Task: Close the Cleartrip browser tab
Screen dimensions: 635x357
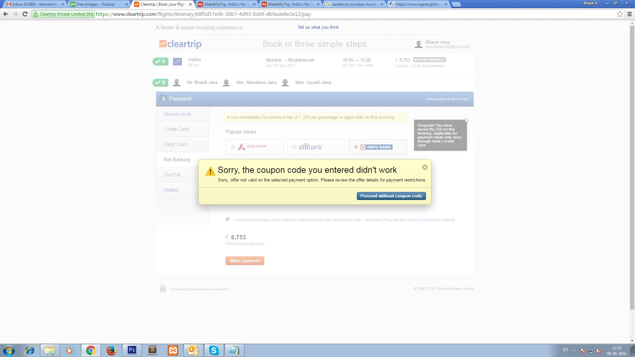Action: 190,4
